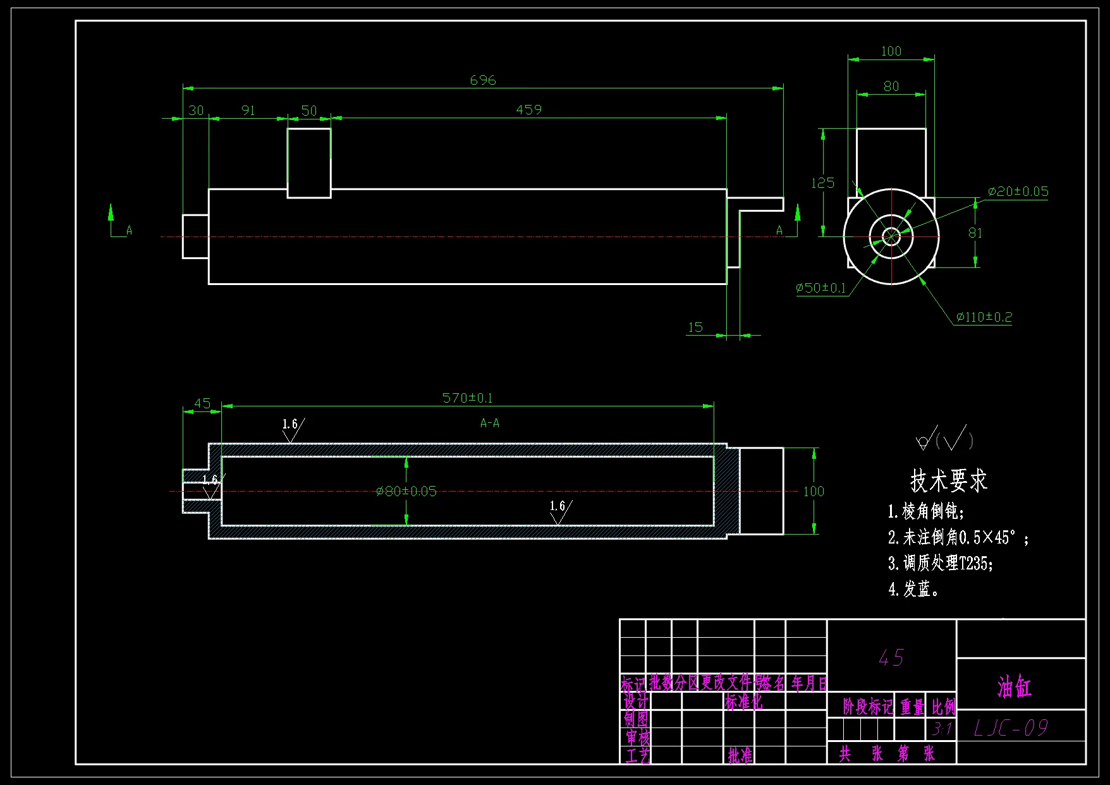Select the 标记 title block label
1110x785 pixels.
(x=633, y=685)
